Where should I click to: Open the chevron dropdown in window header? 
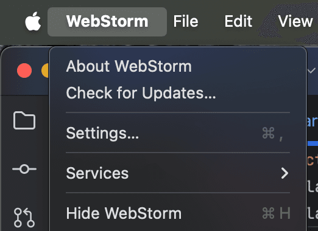(x=311, y=71)
